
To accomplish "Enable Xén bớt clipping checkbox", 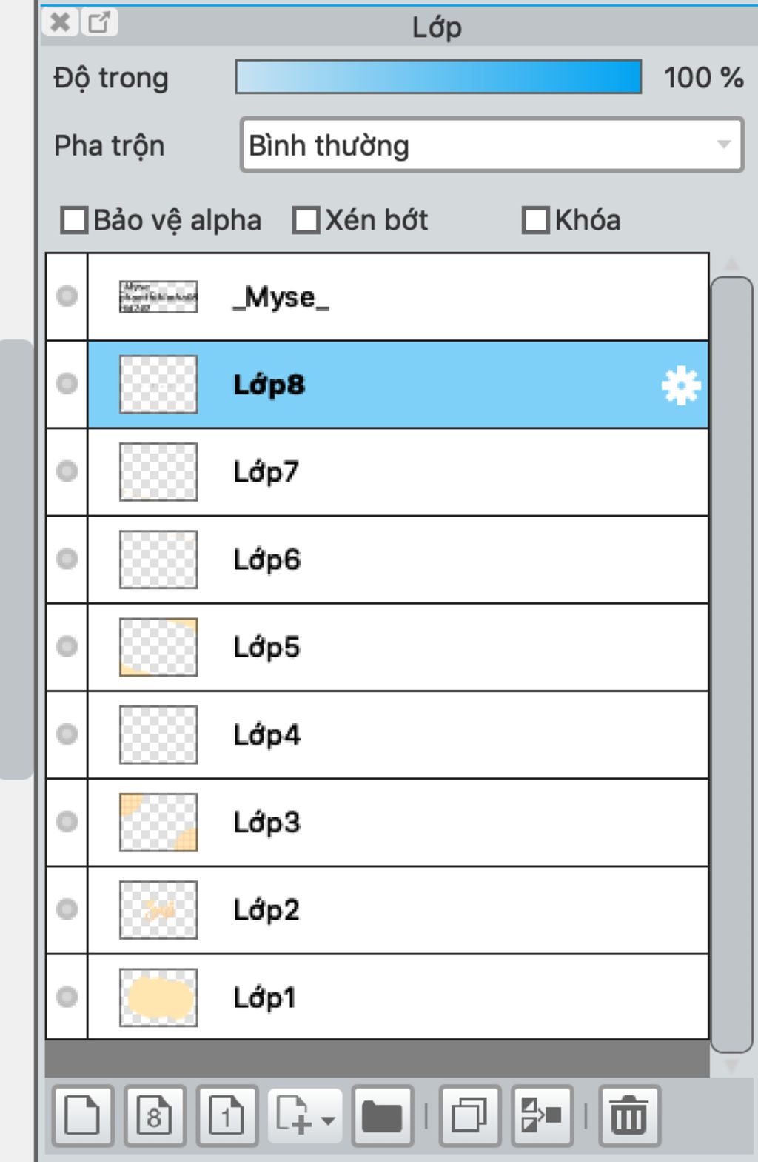I will [306, 220].
